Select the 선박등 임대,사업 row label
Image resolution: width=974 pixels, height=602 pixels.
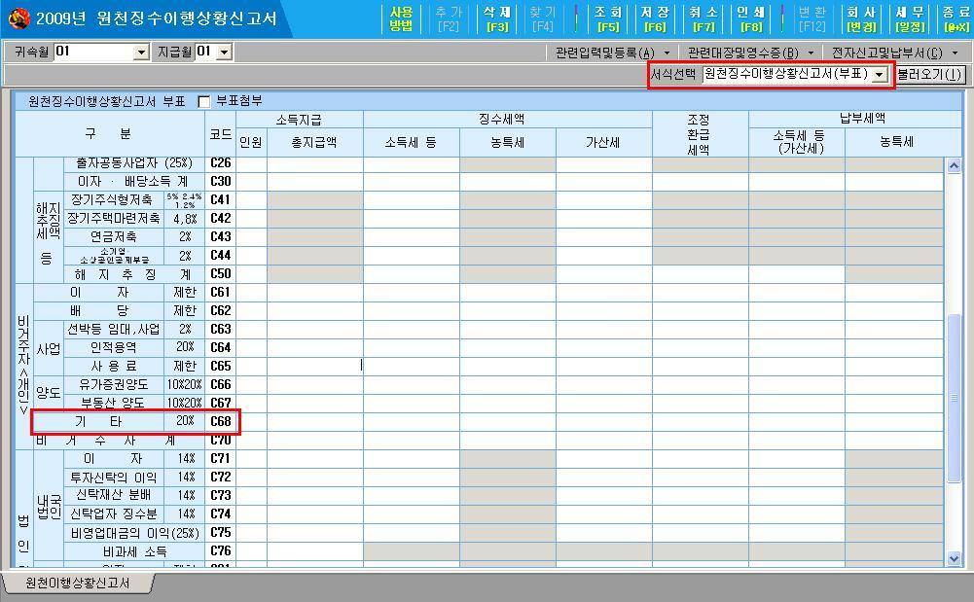[x=114, y=330]
